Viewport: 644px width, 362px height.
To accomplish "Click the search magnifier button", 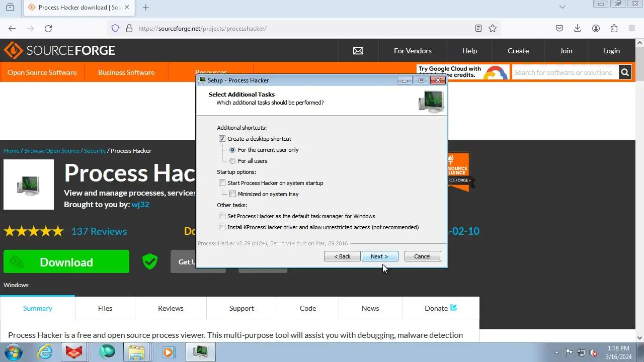I will point(625,72).
